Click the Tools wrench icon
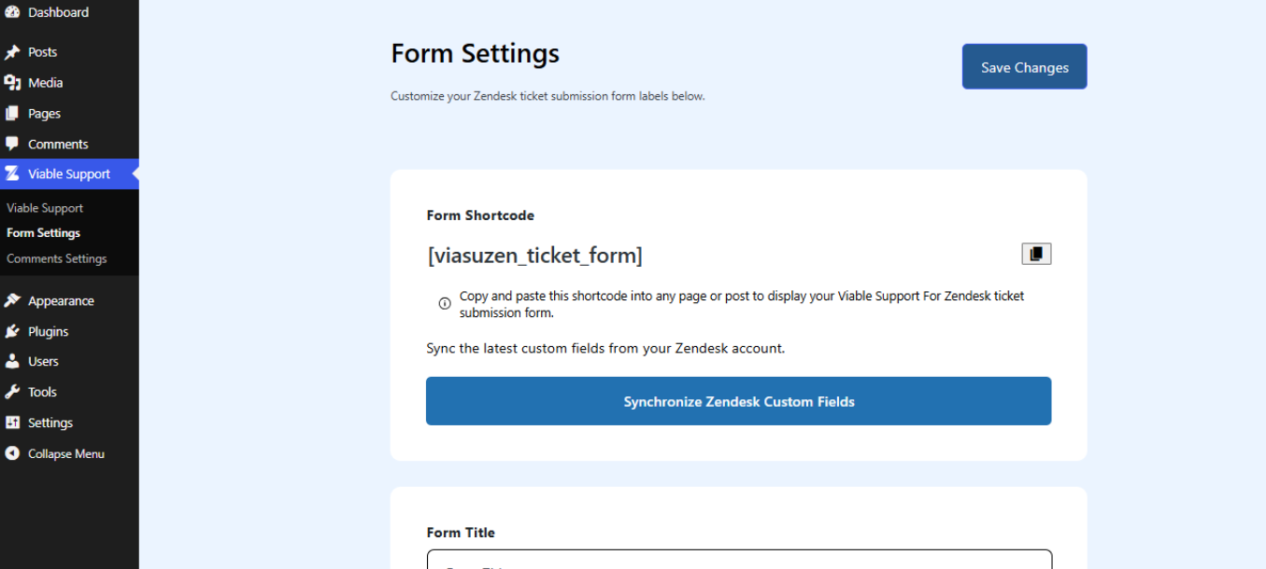This screenshot has height=569, width=1266. coord(12,392)
